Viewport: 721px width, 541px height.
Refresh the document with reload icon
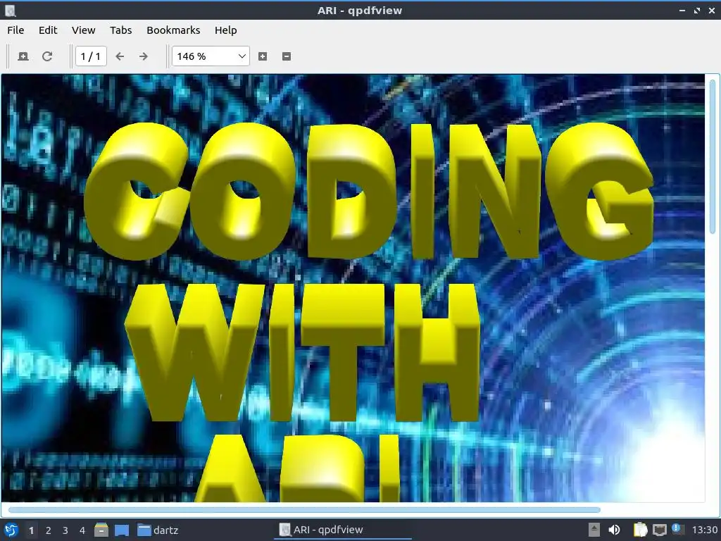coord(47,56)
